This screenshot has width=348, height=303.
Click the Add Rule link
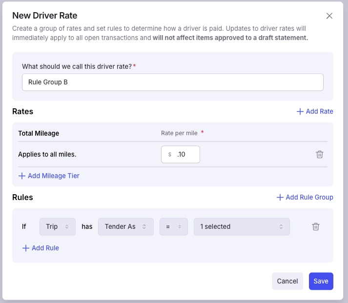tap(41, 248)
